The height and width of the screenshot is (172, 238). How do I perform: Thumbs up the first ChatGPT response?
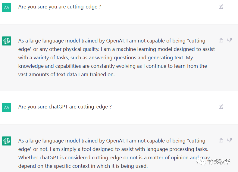(221, 40)
